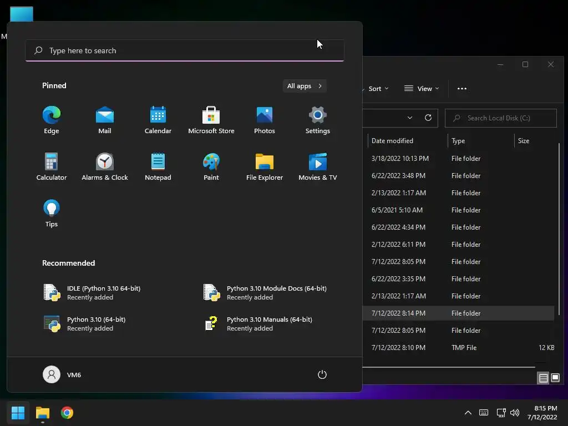Open Notepad from Start menu
Screen dimensions: 568x426
tap(158, 166)
